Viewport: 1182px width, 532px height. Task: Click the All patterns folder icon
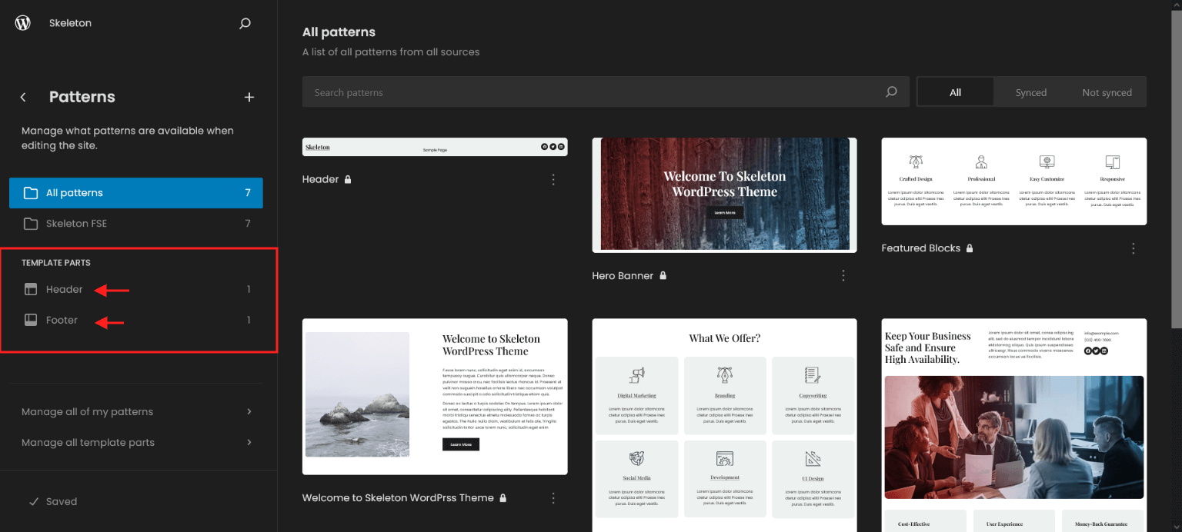tap(31, 193)
